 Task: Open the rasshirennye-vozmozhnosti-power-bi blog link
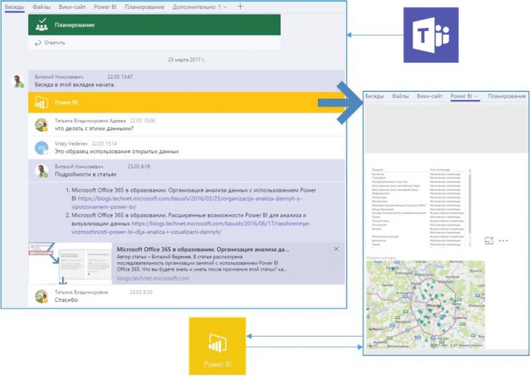point(191,227)
